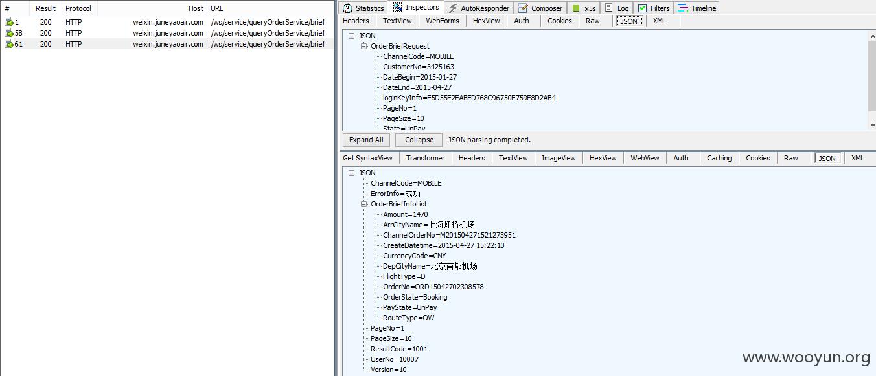Screen dimensions: 876x376
Task: Click the AutoResponder lightning bolt icon
Action: (454, 8)
